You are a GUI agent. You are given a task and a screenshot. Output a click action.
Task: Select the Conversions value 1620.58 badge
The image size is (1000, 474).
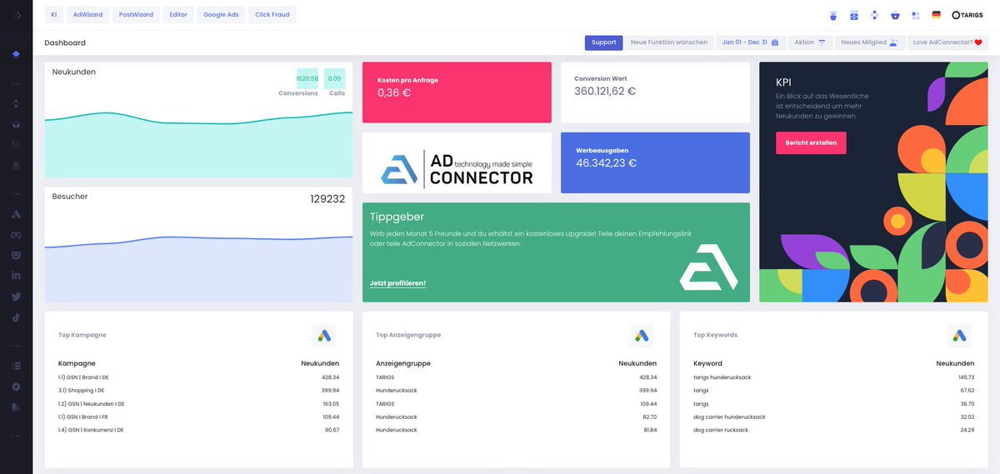307,78
